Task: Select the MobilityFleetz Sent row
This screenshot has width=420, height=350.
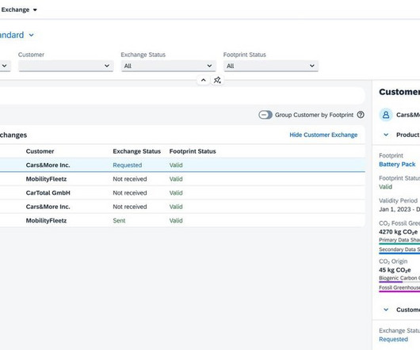Action: (x=182, y=221)
